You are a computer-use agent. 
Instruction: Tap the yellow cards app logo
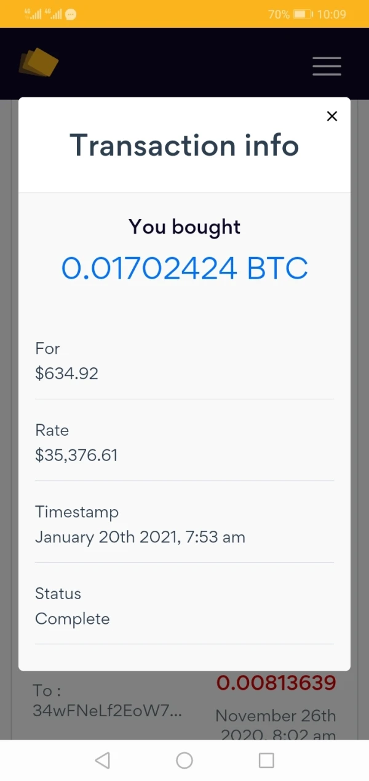[x=39, y=63]
